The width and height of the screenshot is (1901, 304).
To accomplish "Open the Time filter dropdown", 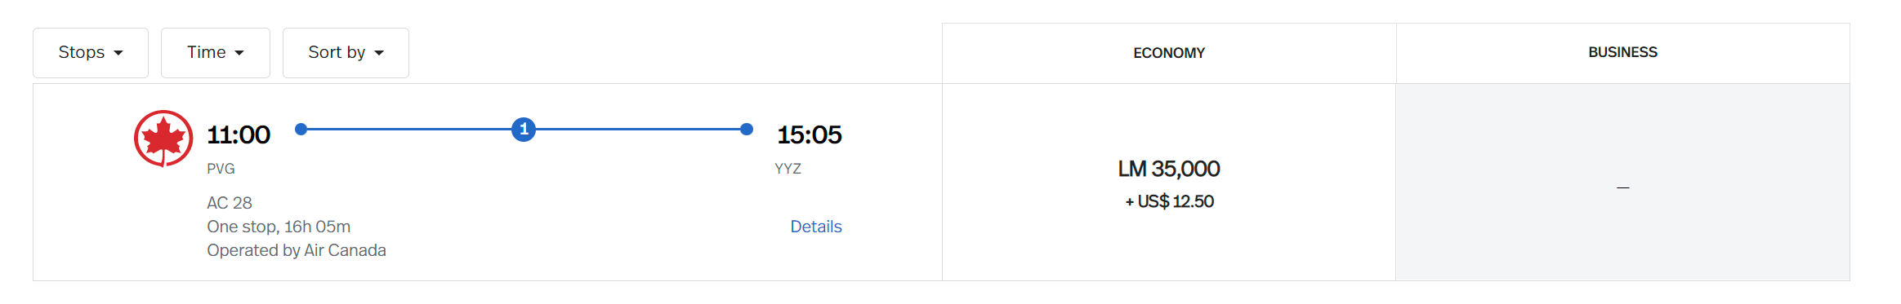I will point(216,53).
